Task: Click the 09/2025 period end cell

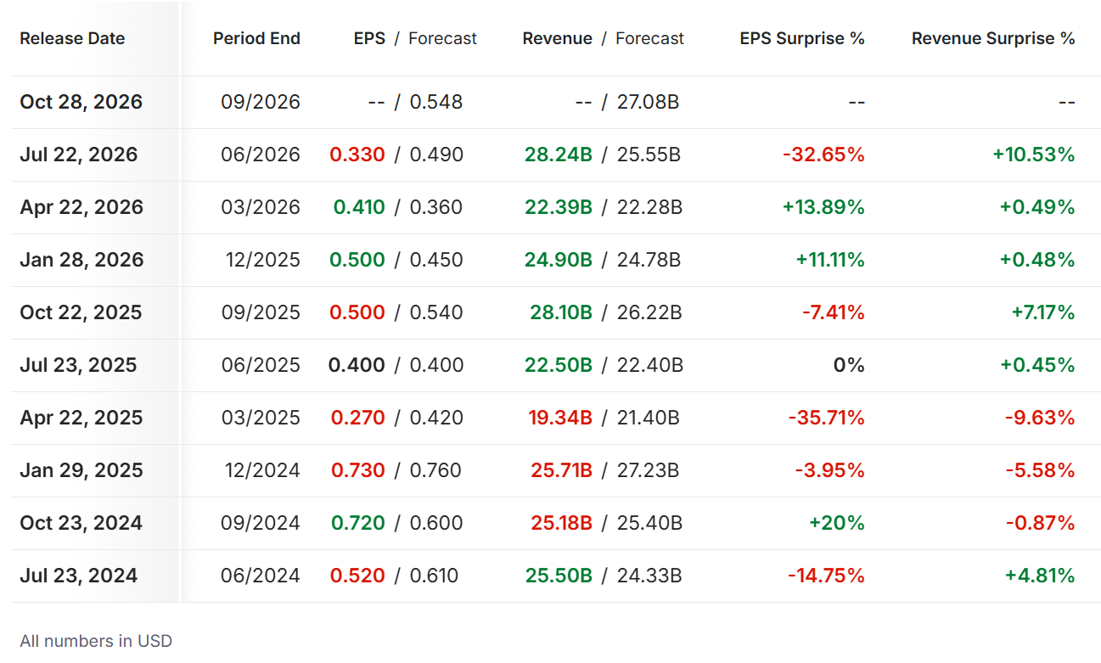Action: 261,312
